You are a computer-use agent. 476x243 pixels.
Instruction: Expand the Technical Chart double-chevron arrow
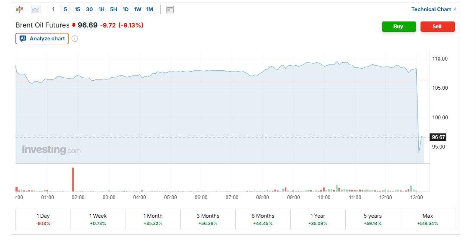[455, 9]
